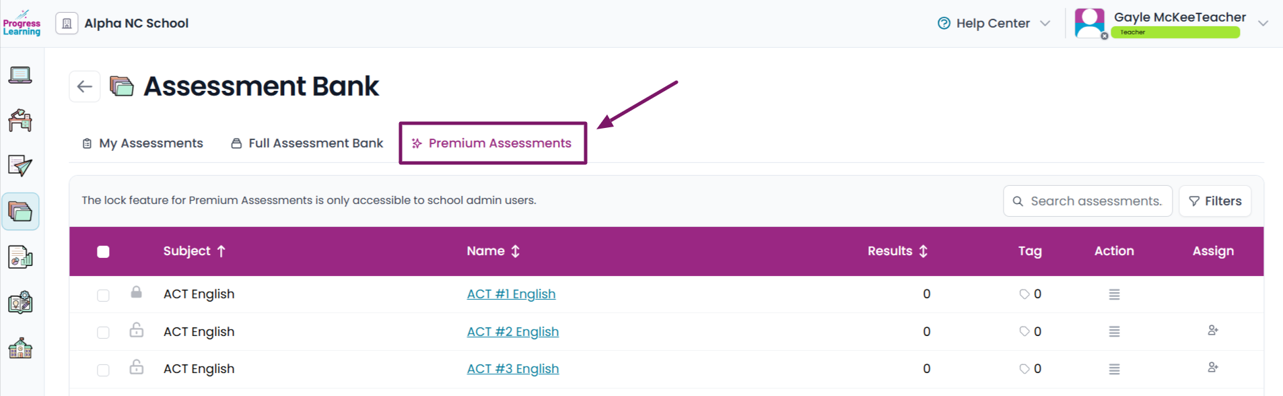Tick the checkbox for the ACT #2 English row
1283x396 pixels.
[103, 332]
